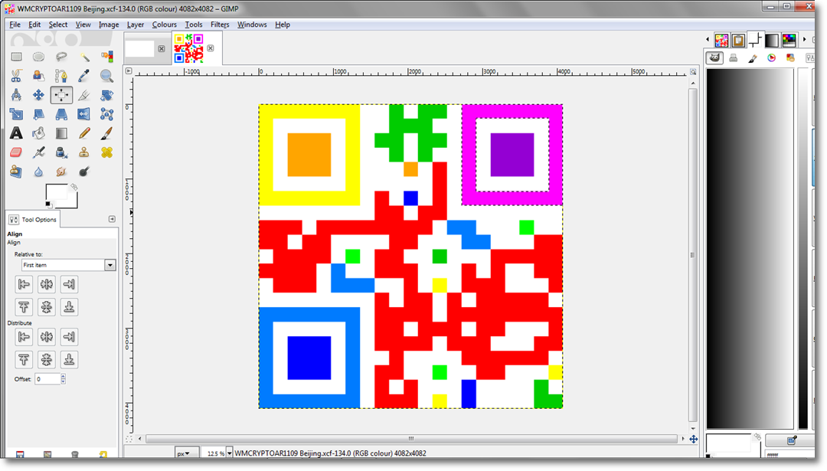Open the Select menu
827x471 pixels.
click(58, 25)
